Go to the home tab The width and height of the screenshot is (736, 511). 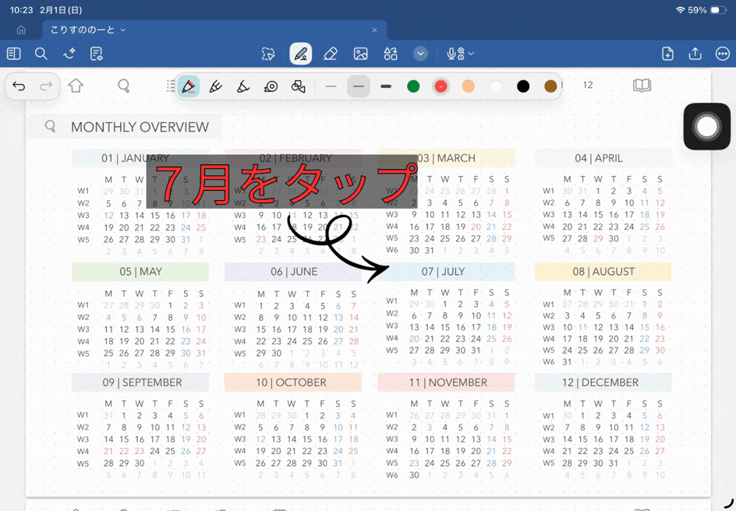click(21, 30)
